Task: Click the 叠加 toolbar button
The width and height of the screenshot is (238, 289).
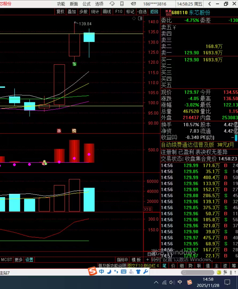Action: (x=72, y=12)
